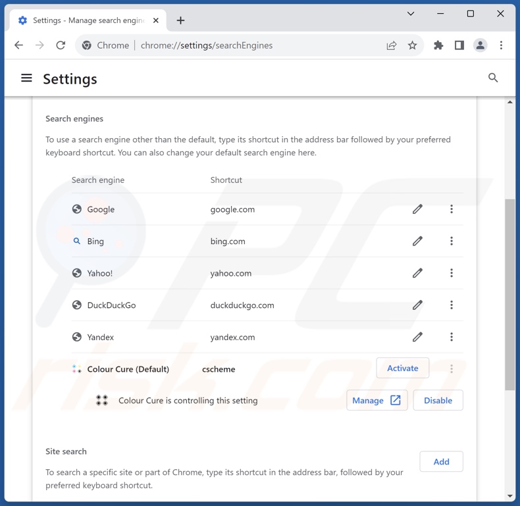This screenshot has height=506, width=520.
Task: Select the Yandex search engine name
Action: point(101,337)
